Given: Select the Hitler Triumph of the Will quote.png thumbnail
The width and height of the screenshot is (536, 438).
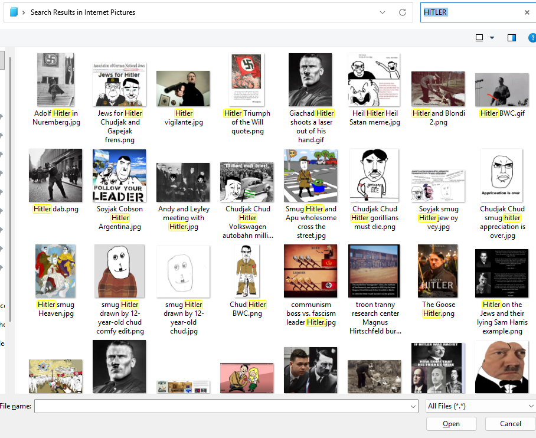Looking at the screenshot, I should [247, 80].
